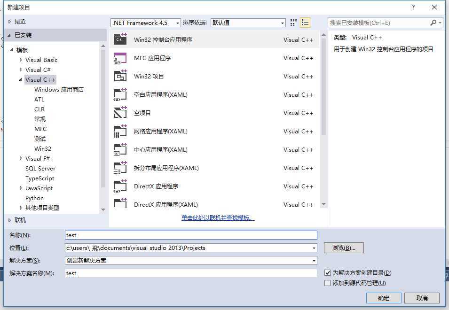
Task: Enable 添加到源代码管理 checkbox
Action: click(328, 283)
